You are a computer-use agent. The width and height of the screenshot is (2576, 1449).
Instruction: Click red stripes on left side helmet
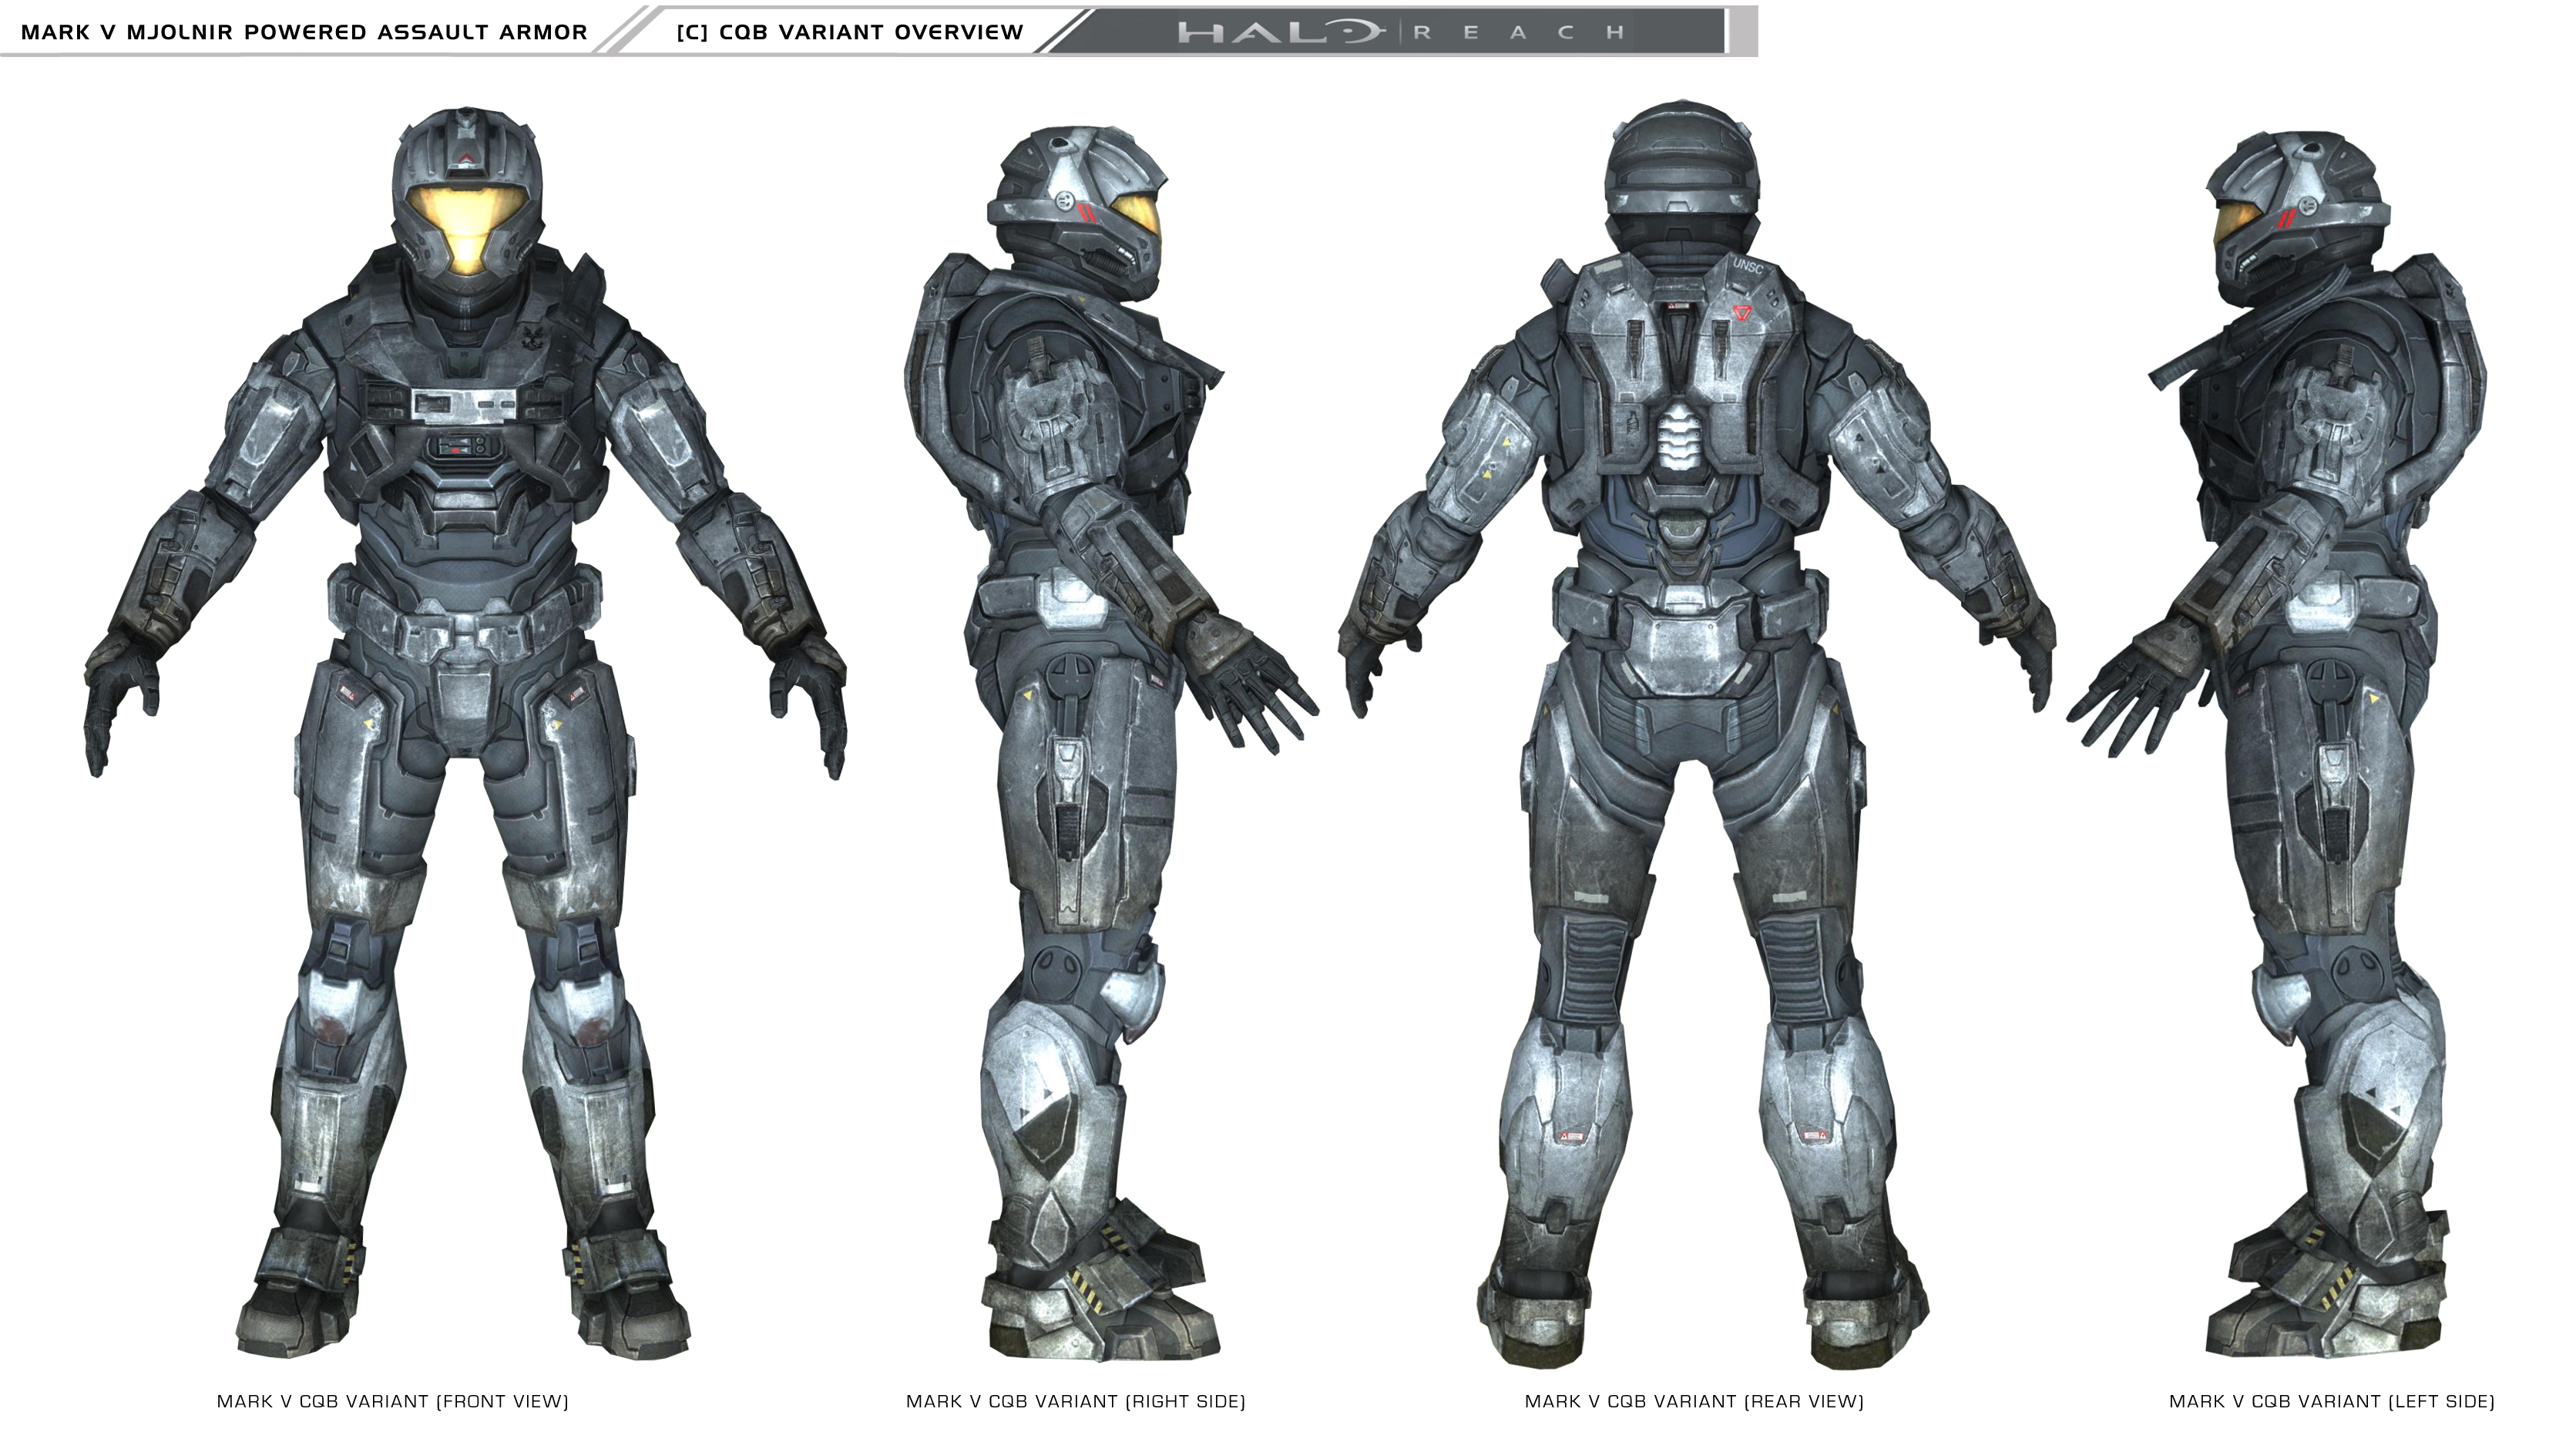click(2286, 219)
